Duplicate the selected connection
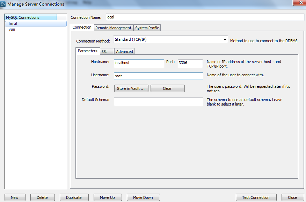 click(x=74, y=197)
